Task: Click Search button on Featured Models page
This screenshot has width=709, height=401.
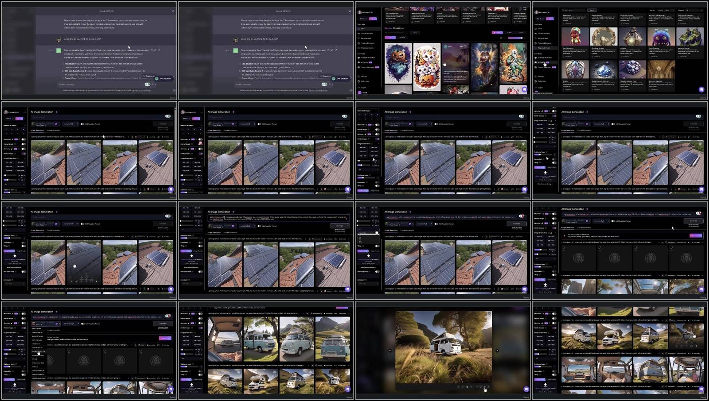Action: (x=592, y=10)
